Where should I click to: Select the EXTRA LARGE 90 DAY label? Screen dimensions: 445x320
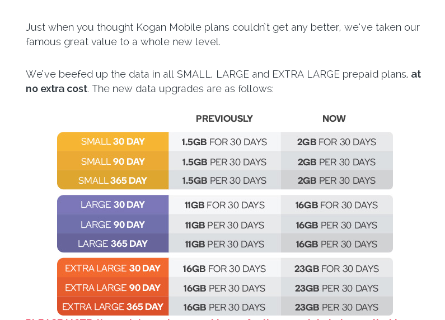tap(113, 288)
